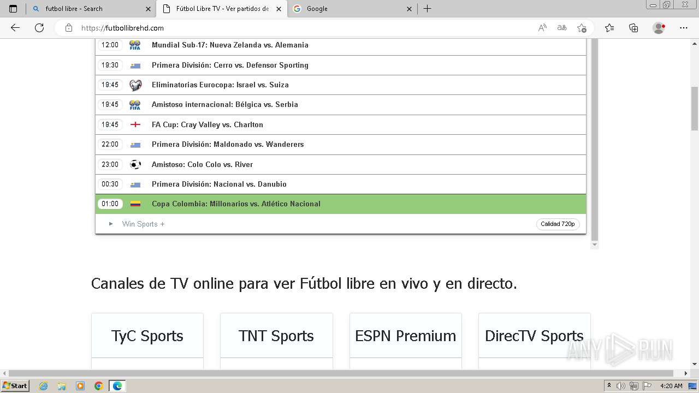Open system tray volume icon

point(621,386)
